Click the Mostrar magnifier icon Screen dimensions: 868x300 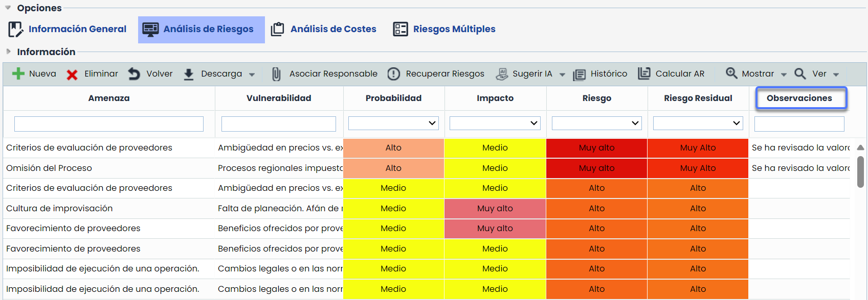click(x=731, y=73)
